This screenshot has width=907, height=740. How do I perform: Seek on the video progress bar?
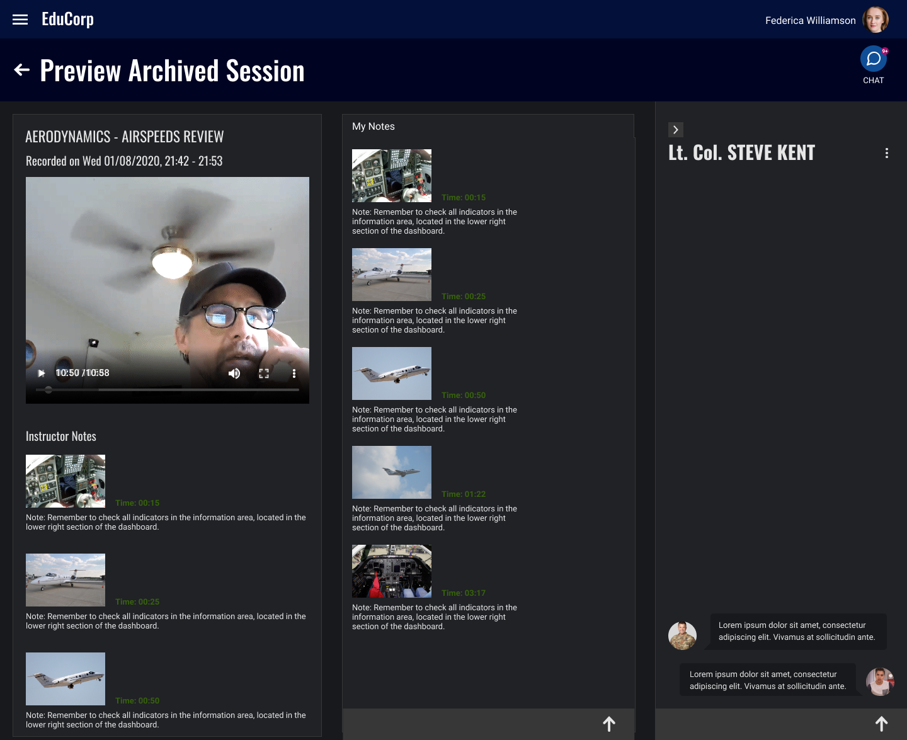[168, 390]
